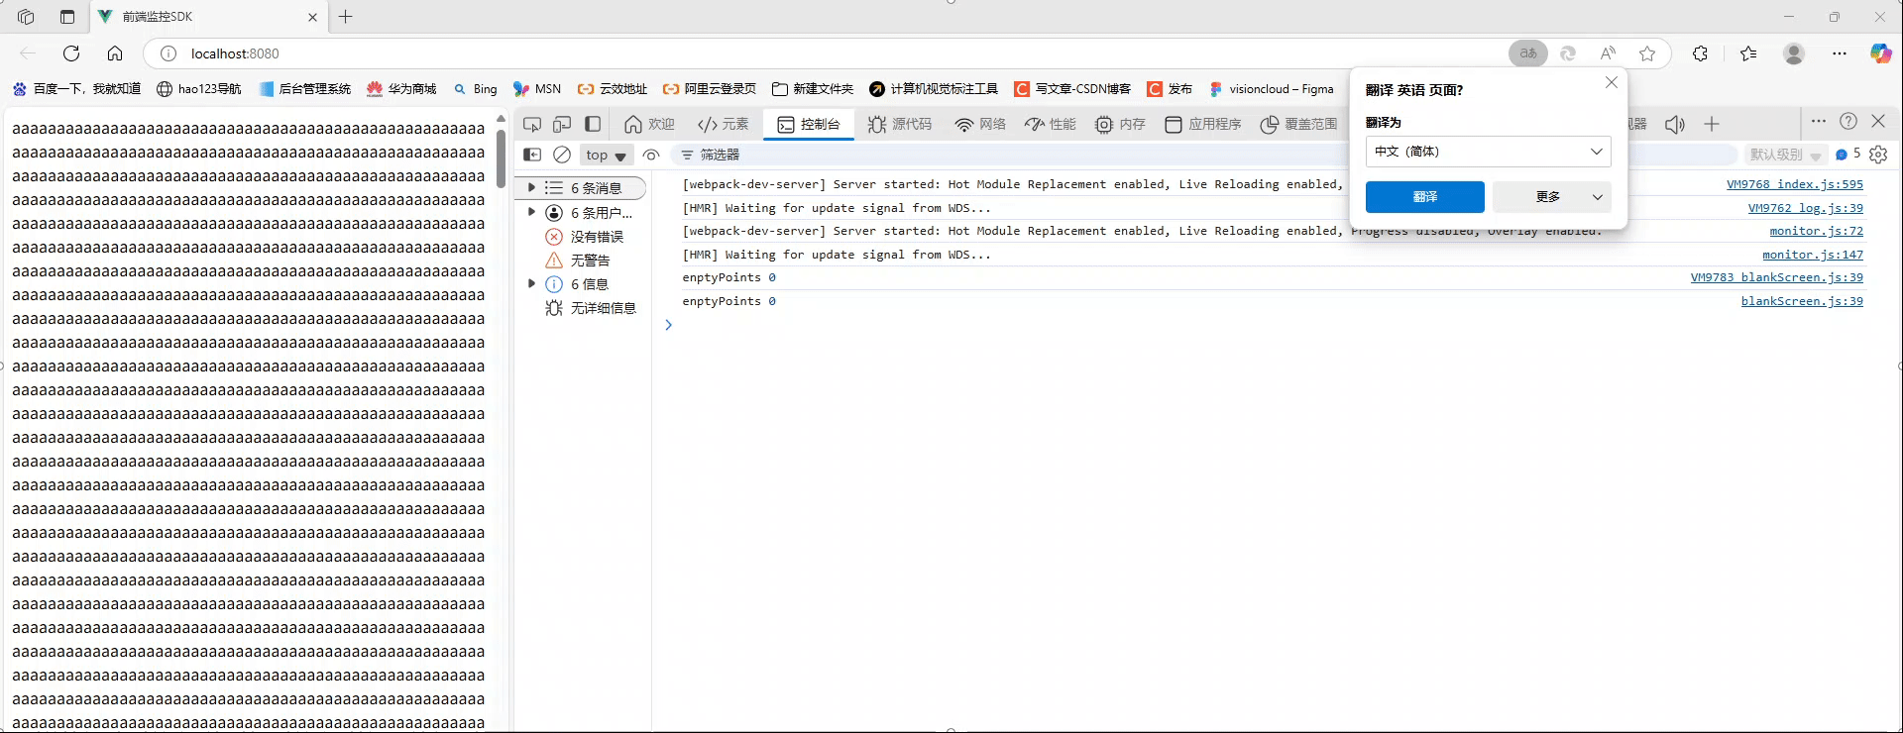Toggle device emulation icon in DevTools

(562, 124)
